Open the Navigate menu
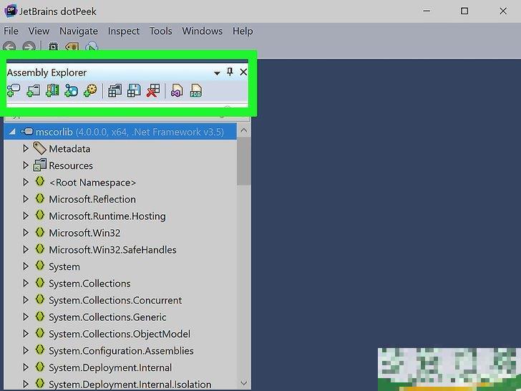This screenshot has width=521, height=391. (79, 31)
